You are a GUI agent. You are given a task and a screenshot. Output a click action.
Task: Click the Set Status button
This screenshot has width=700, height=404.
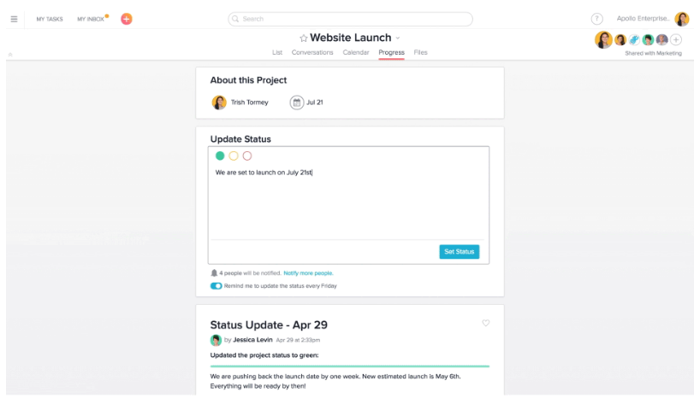coord(460,252)
